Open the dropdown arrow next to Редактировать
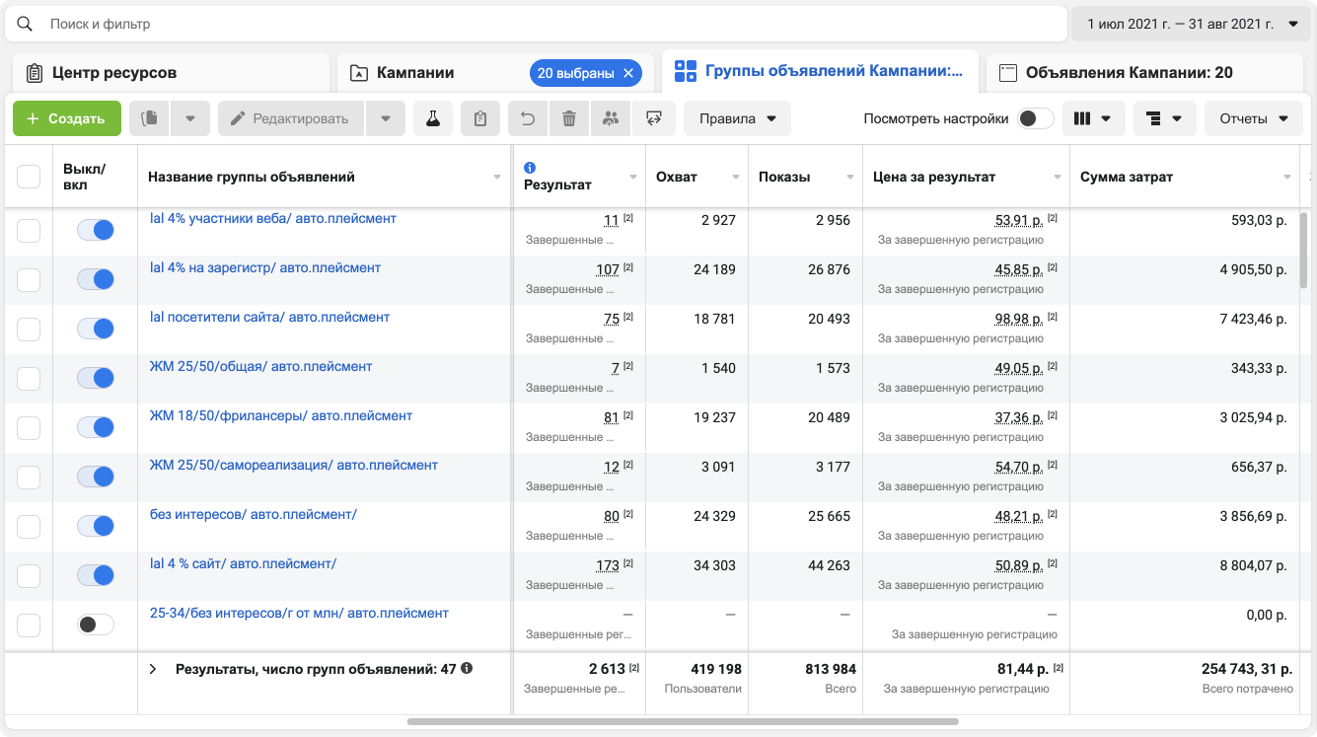Image resolution: width=1317 pixels, height=737 pixels. coord(386,118)
